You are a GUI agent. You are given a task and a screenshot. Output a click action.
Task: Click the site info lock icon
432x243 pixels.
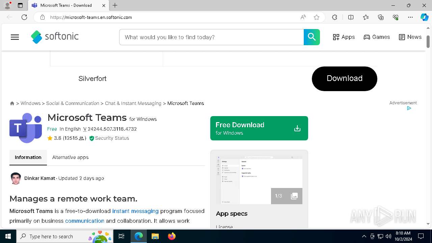(x=43, y=17)
